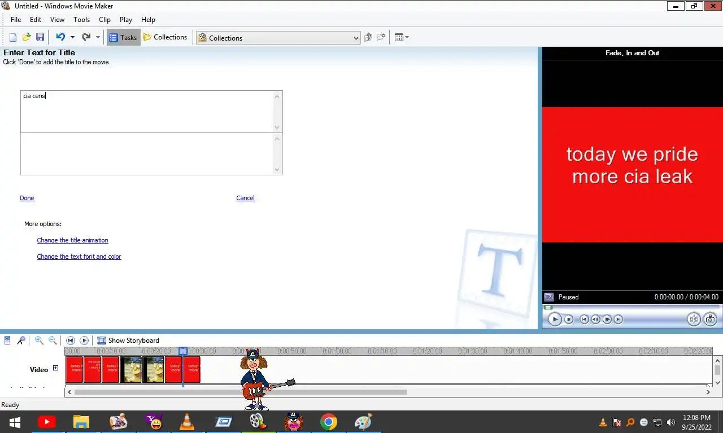Click the blue timeline playhead marker
This screenshot has width=723, height=433.
(x=183, y=351)
